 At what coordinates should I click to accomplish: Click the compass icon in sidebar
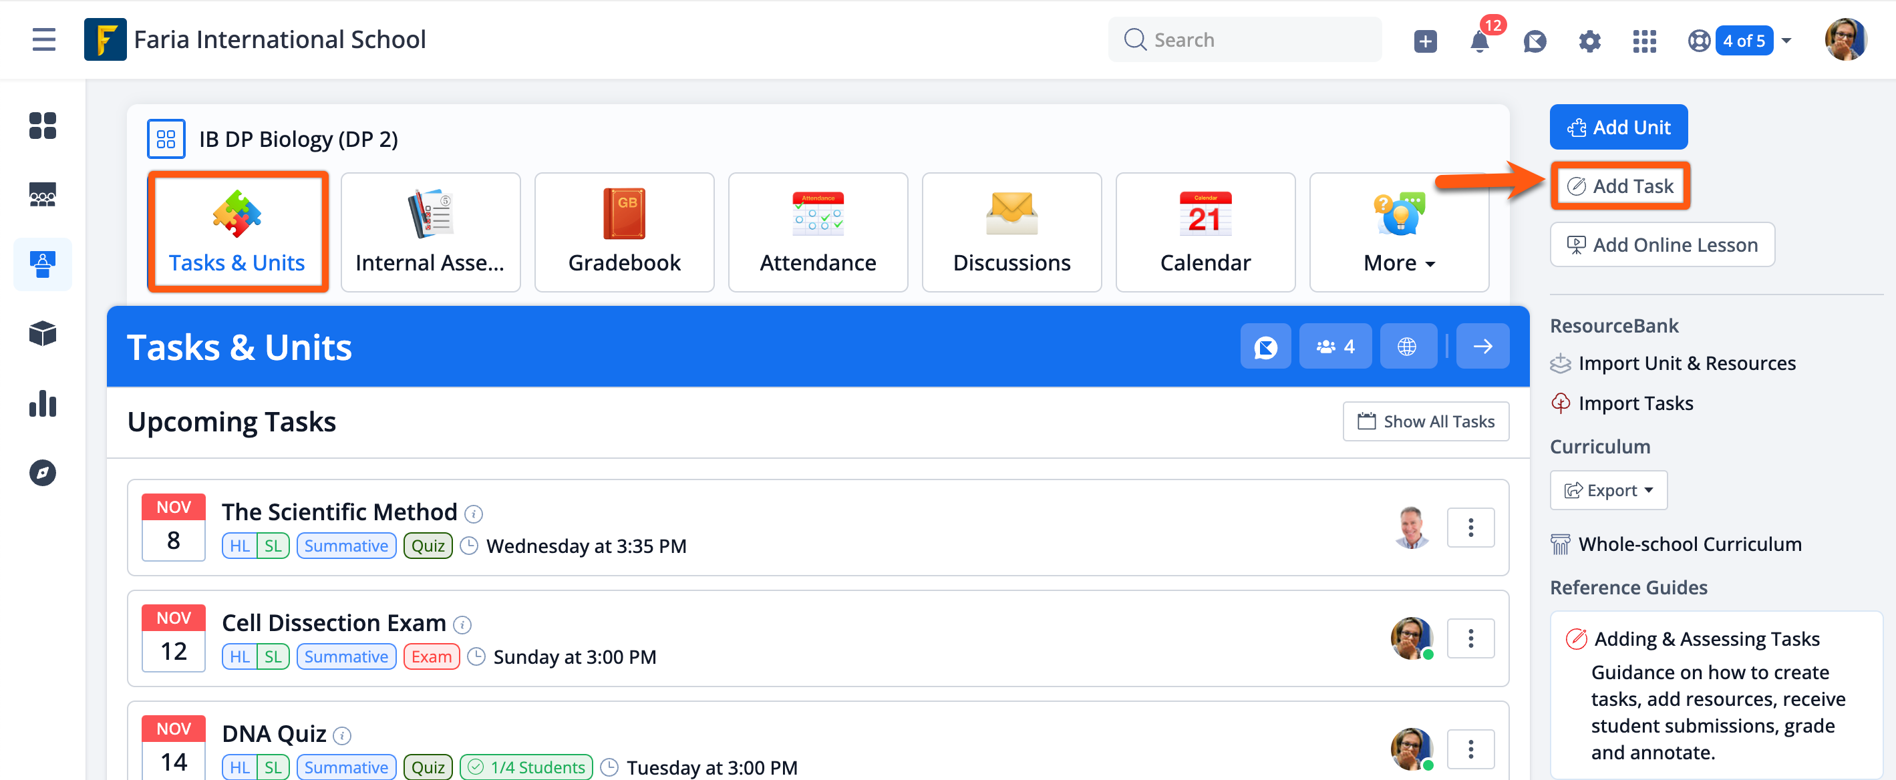tap(43, 472)
